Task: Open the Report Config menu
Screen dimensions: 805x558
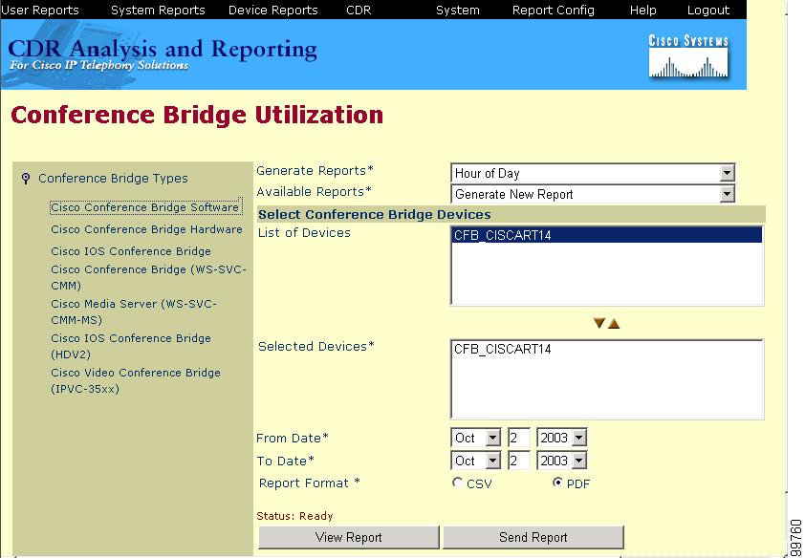Action: (554, 11)
